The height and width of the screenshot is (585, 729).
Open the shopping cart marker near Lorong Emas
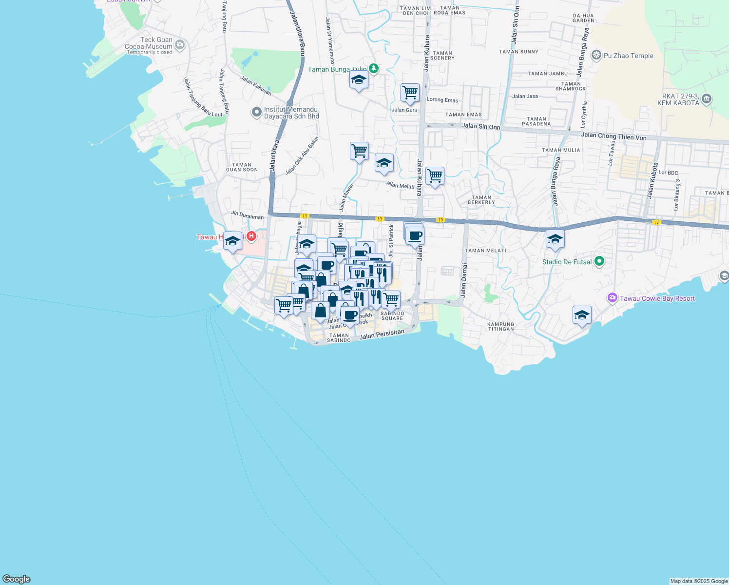pos(410,94)
